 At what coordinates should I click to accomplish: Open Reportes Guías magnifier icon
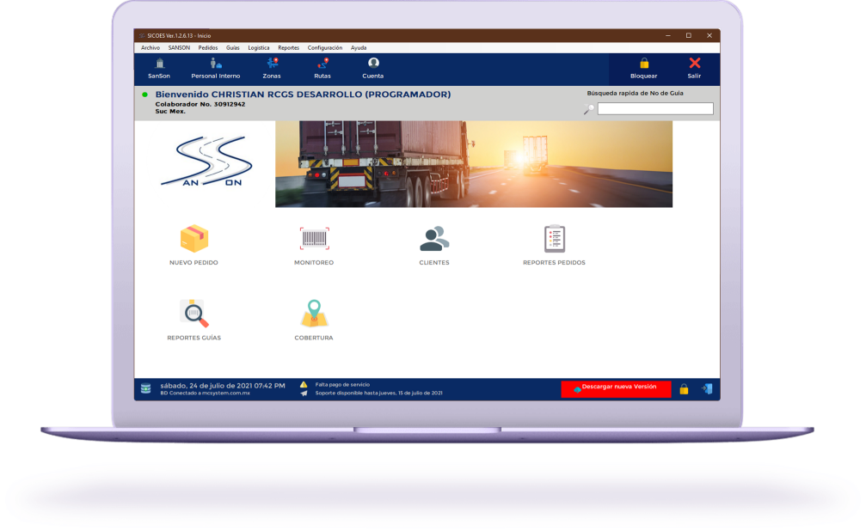194,314
